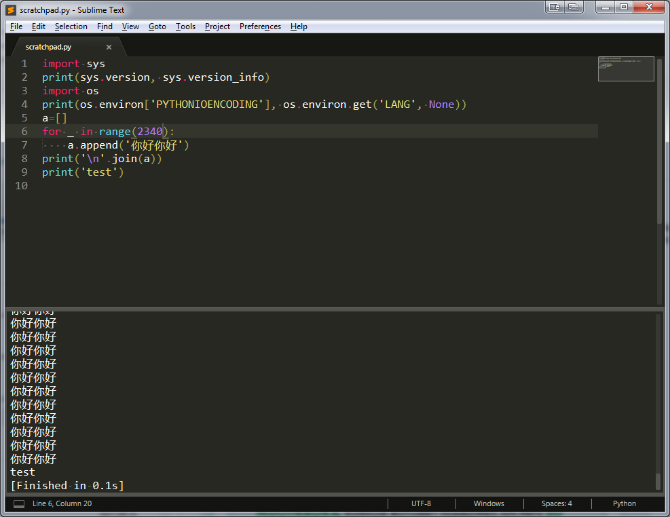The width and height of the screenshot is (670, 517).
Task: Open the Edit menu
Action: click(39, 26)
